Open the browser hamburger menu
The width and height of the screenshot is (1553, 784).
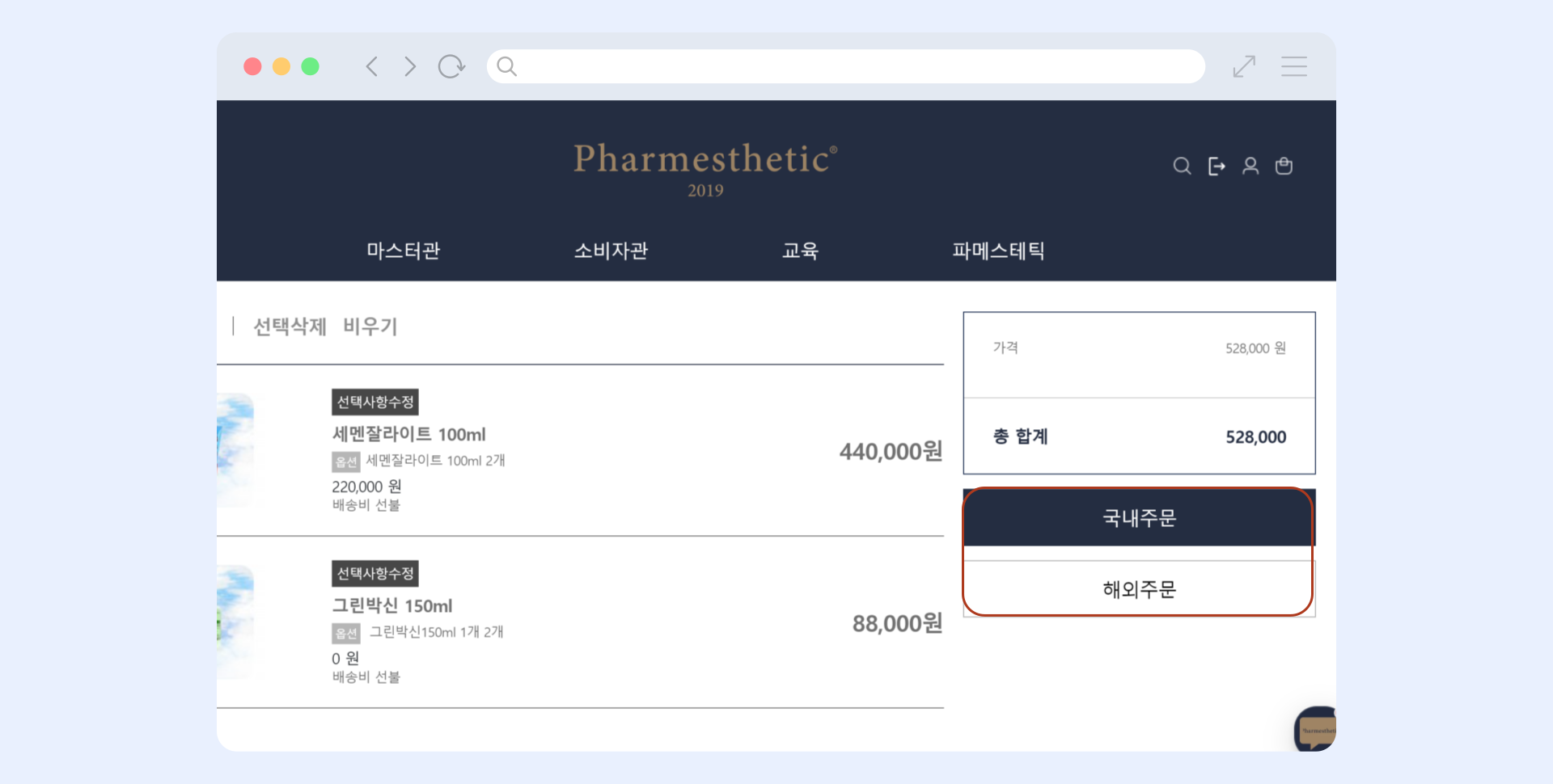(x=1293, y=66)
